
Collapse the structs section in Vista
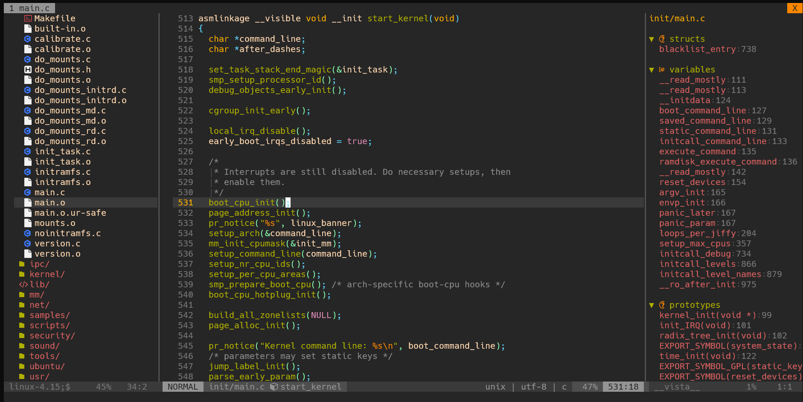pos(652,39)
